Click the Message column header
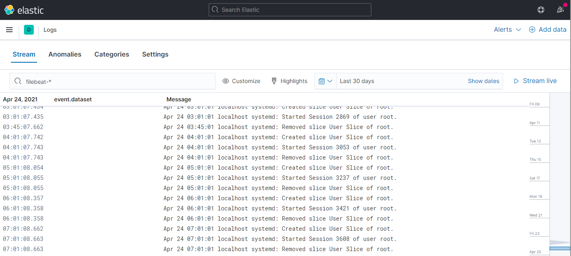Screen dimensions: 571x256 point(179,99)
